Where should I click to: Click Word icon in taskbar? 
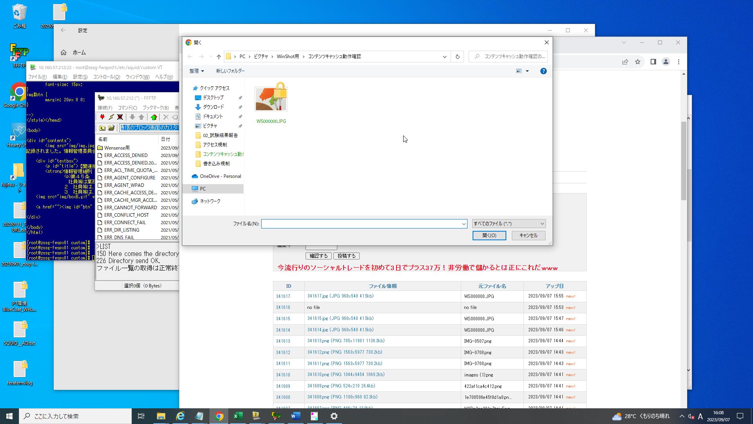click(x=295, y=416)
